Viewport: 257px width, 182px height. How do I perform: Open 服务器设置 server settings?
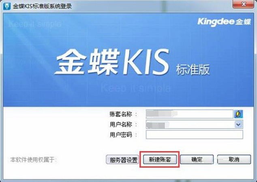click(123, 160)
